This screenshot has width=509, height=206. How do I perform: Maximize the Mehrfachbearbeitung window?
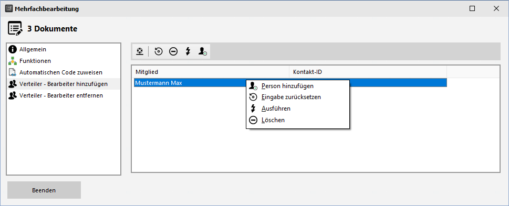tap(472, 9)
